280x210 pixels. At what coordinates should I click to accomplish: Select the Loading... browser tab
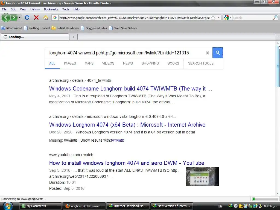tap(35, 37)
